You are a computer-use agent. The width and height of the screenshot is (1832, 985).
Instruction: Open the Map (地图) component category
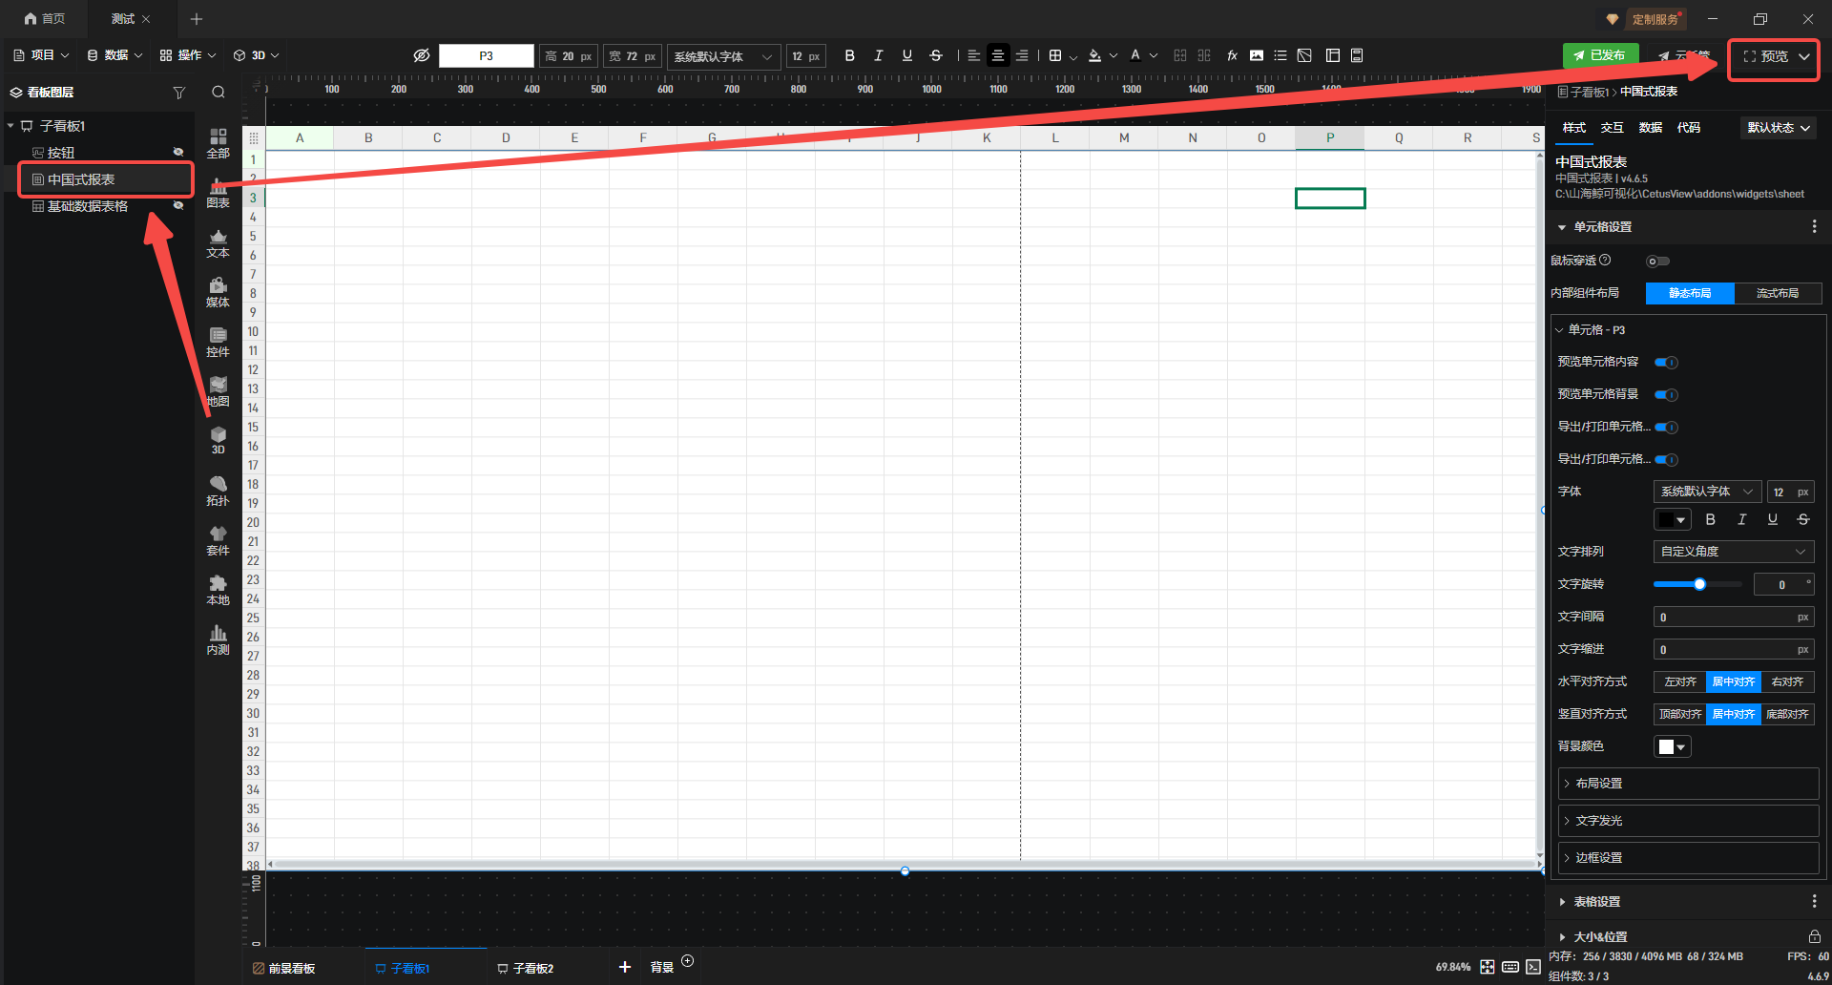[x=218, y=391]
